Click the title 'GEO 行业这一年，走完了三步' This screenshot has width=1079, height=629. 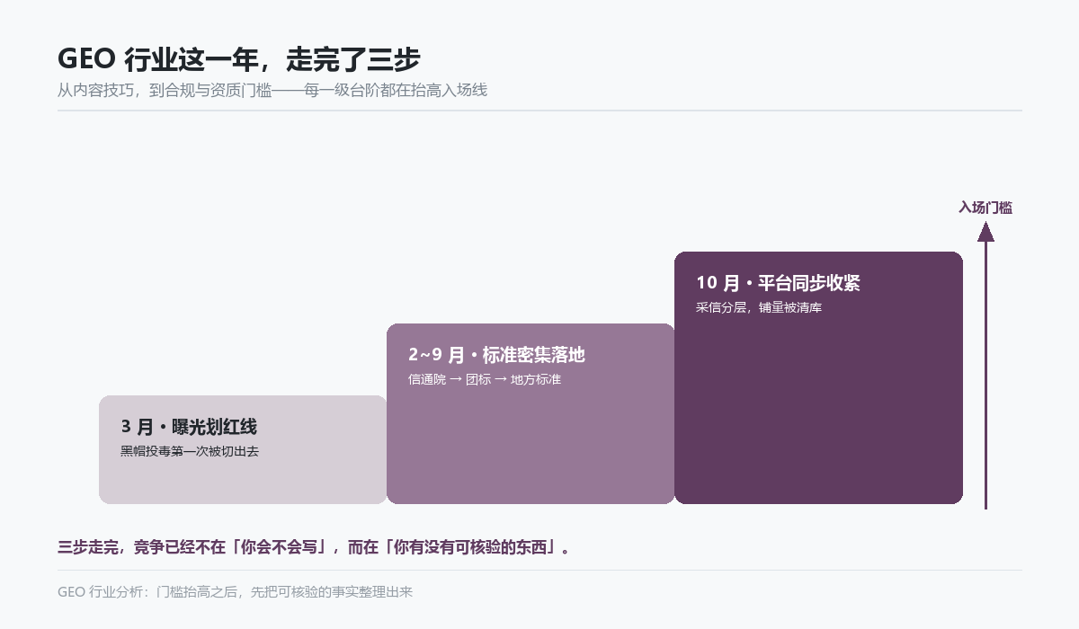[239, 59]
